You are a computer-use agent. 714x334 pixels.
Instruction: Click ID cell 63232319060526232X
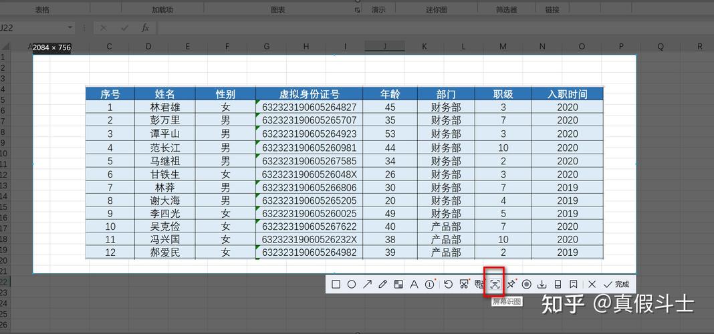(309, 239)
